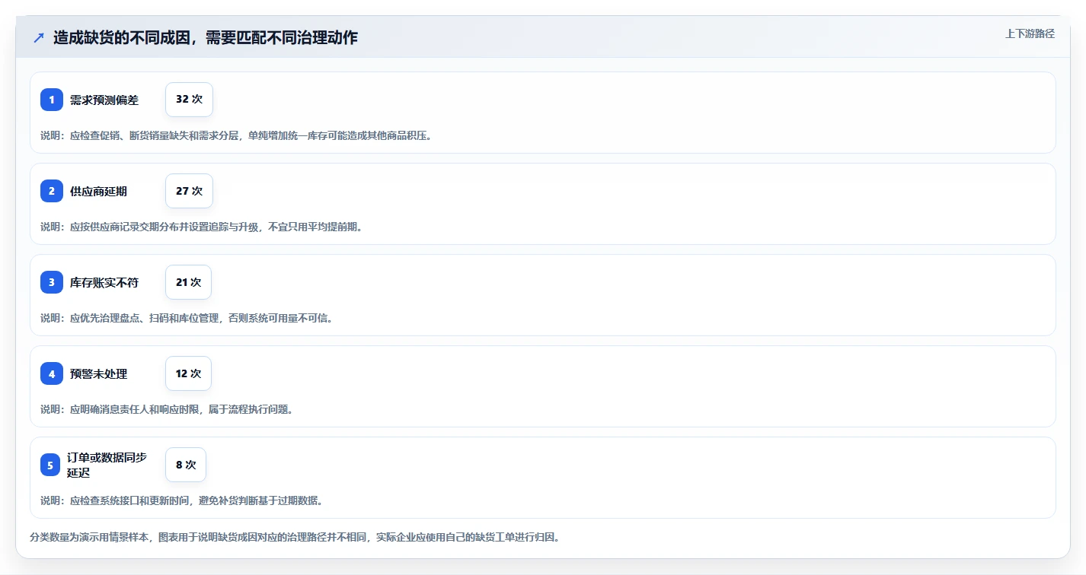
Task: Click the 需求预测偏差 cause label
Action: tap(104, 100)
